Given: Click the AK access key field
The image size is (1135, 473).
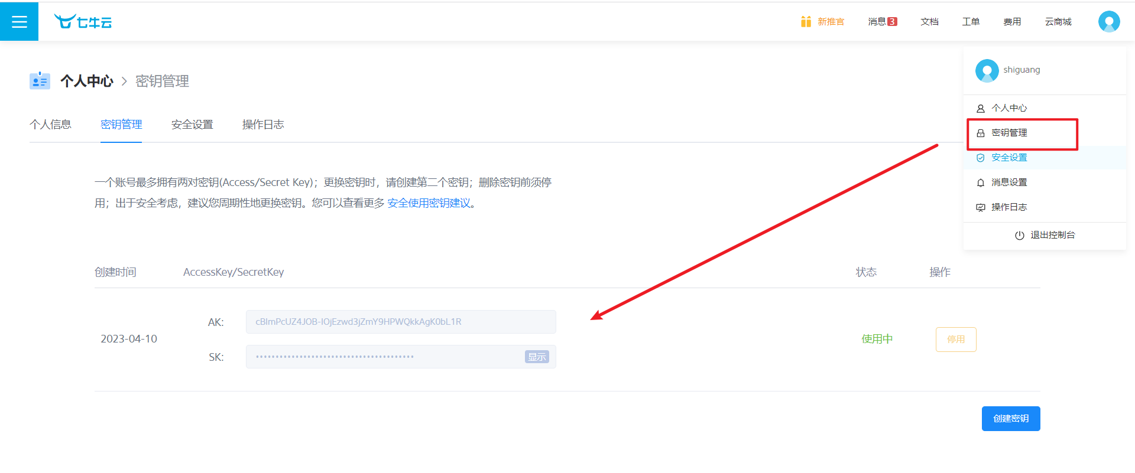Looking at the screenshot, I should (400, 322).
